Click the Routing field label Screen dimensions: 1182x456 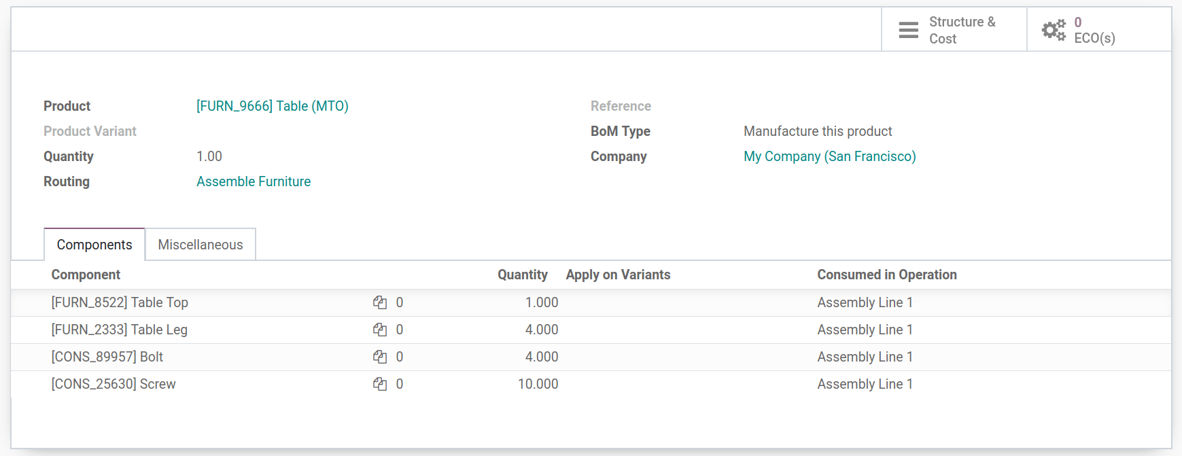pyautogui.click(x=67, y=181)
